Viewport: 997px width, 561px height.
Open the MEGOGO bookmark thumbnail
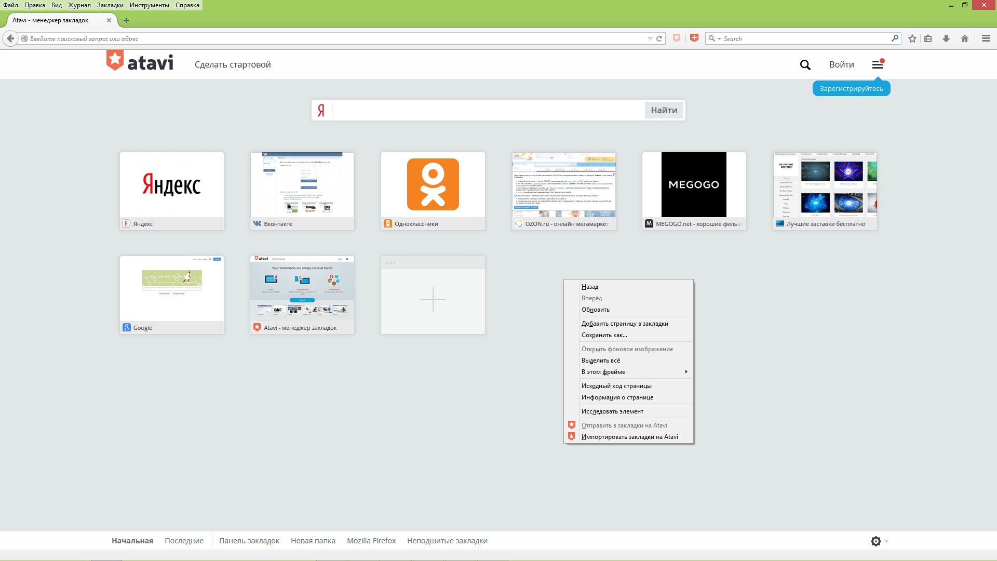(x=694, y=191)
